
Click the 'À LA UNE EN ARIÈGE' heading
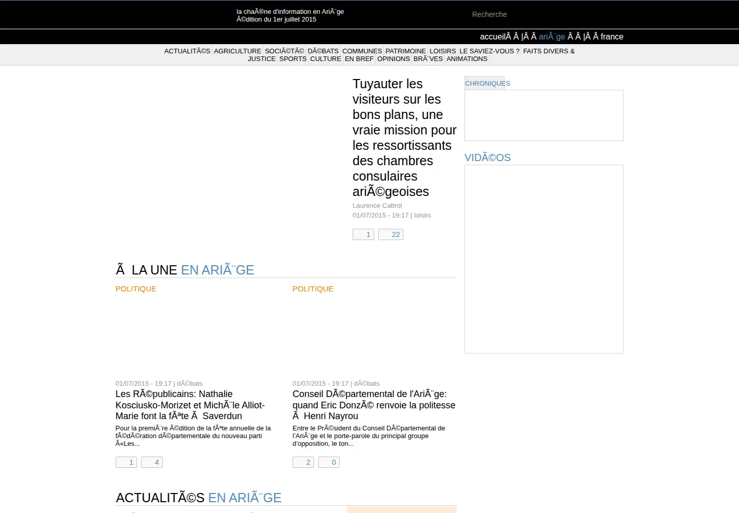coord(185,270)
